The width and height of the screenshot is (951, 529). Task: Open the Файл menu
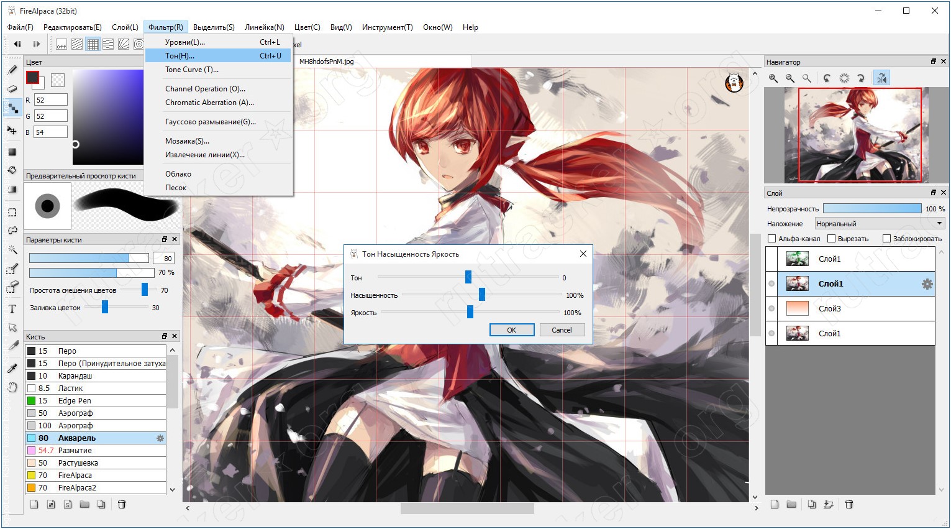(20, 27)
